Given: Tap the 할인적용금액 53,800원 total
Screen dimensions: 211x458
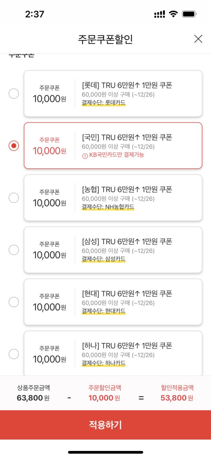Looking at the screenshot, I should click(x=177, y=393).
